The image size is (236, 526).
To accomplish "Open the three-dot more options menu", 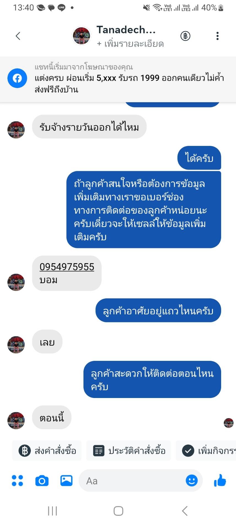I will coord(218,36).
